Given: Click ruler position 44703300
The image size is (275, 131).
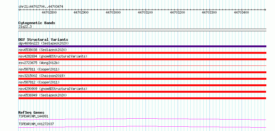Looking at the screenshot, I should coord(209,13).
